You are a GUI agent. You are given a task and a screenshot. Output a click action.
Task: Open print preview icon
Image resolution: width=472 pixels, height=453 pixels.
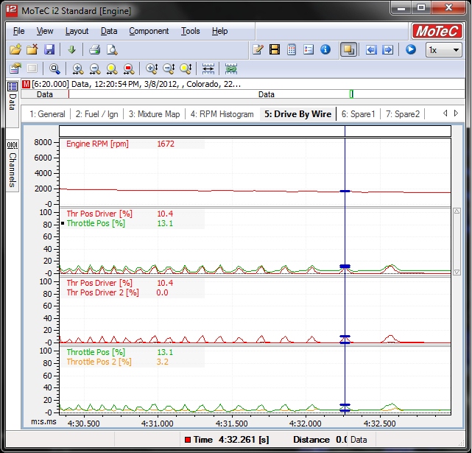pyautogui.click(x=112, y=49)
